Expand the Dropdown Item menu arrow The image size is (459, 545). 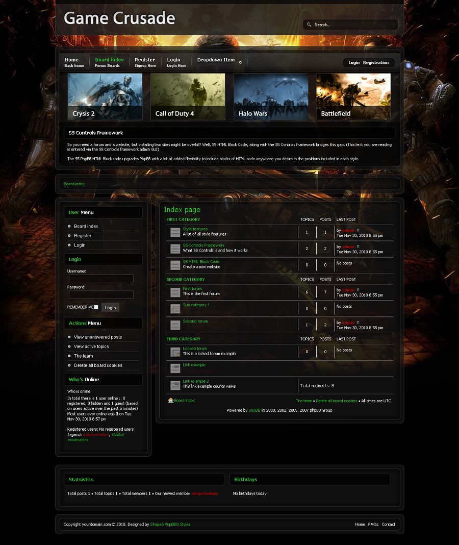click(240, 62)
